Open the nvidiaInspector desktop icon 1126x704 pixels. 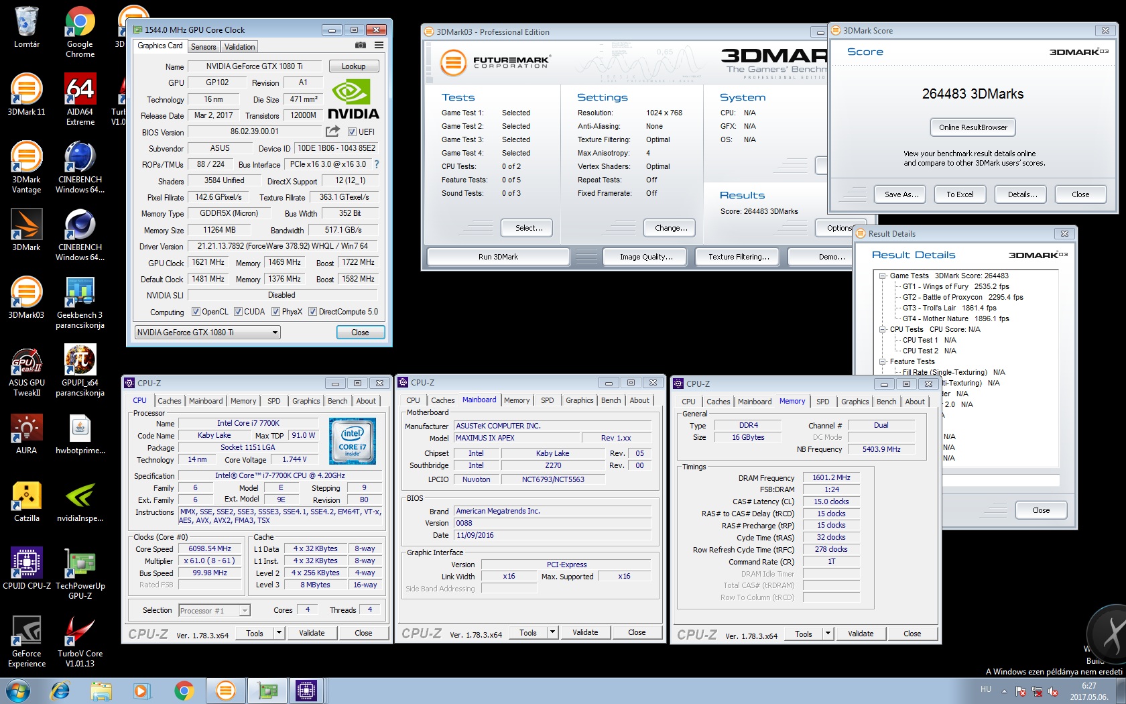coord(80,501)
